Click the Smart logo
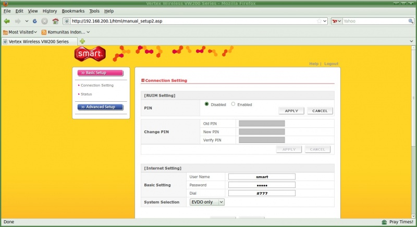Viewport: 417px width, 227px height. (x=90, y=53)
